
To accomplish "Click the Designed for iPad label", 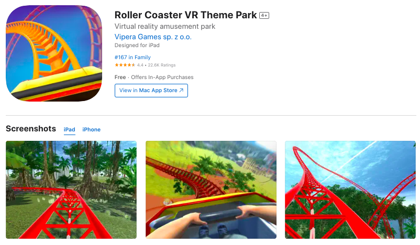I will 137,45.
